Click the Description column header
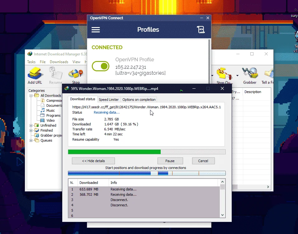The height and width of the screenshot is (234, 298). point(253,92)
